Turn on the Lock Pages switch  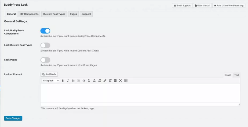(x=45, y=60)
